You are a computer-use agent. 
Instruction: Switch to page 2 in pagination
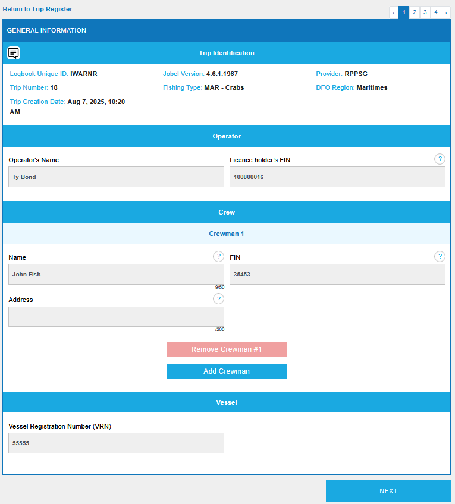pos(415,12)
